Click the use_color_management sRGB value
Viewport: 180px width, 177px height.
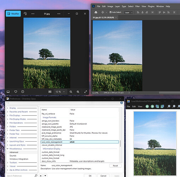pos(72,142)
